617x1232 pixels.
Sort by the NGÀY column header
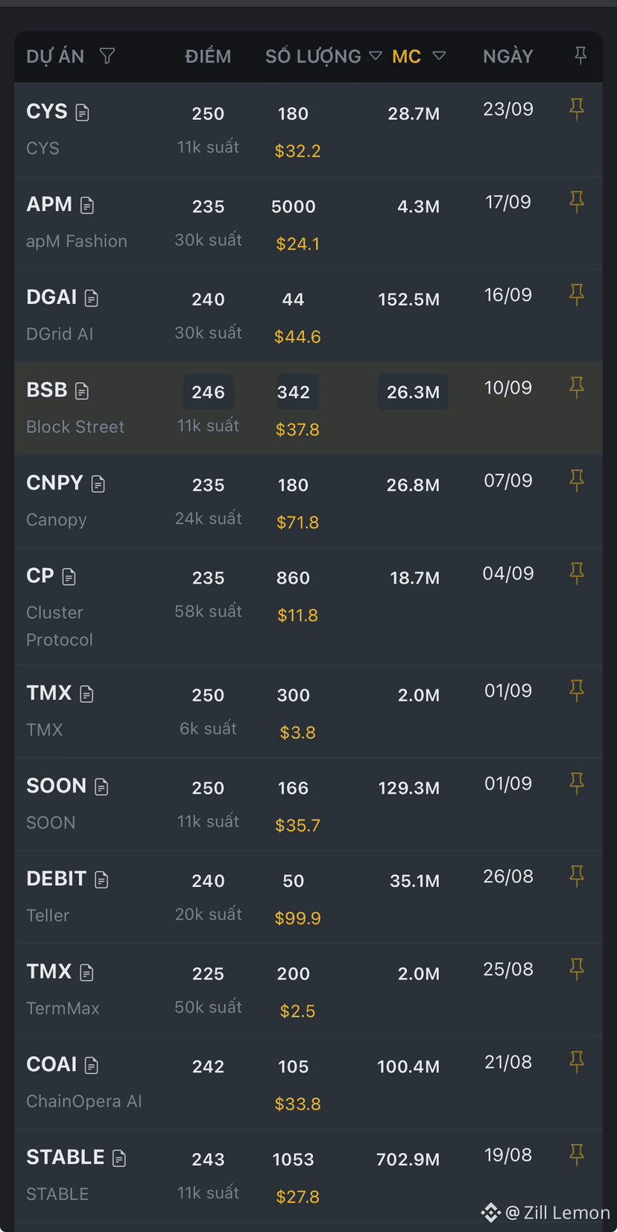point(508,56)
